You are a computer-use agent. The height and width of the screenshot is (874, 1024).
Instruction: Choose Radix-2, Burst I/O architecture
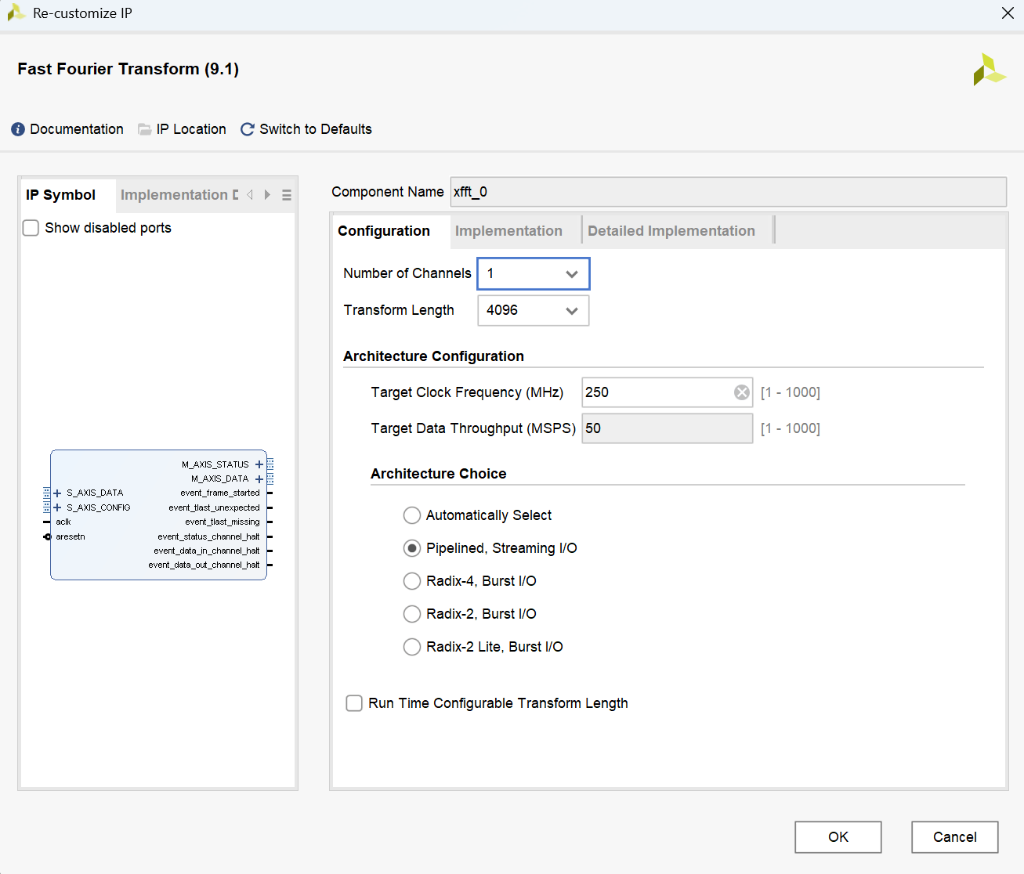pyautogui.click(x=412, y=614)
